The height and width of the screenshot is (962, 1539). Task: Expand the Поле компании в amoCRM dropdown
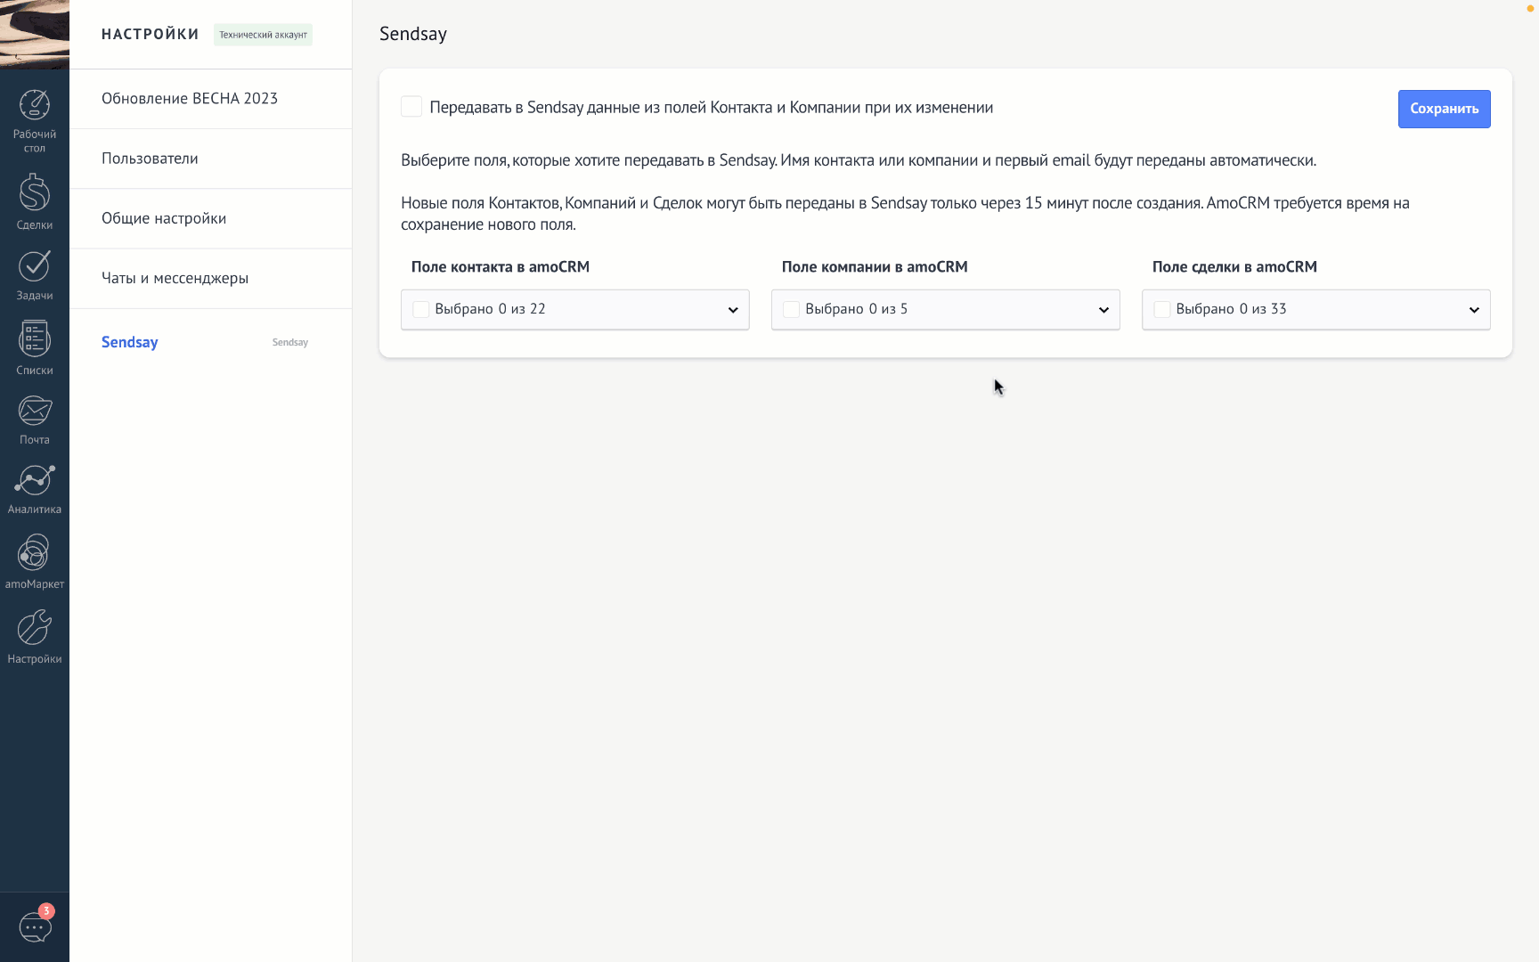click(1103, 310)
